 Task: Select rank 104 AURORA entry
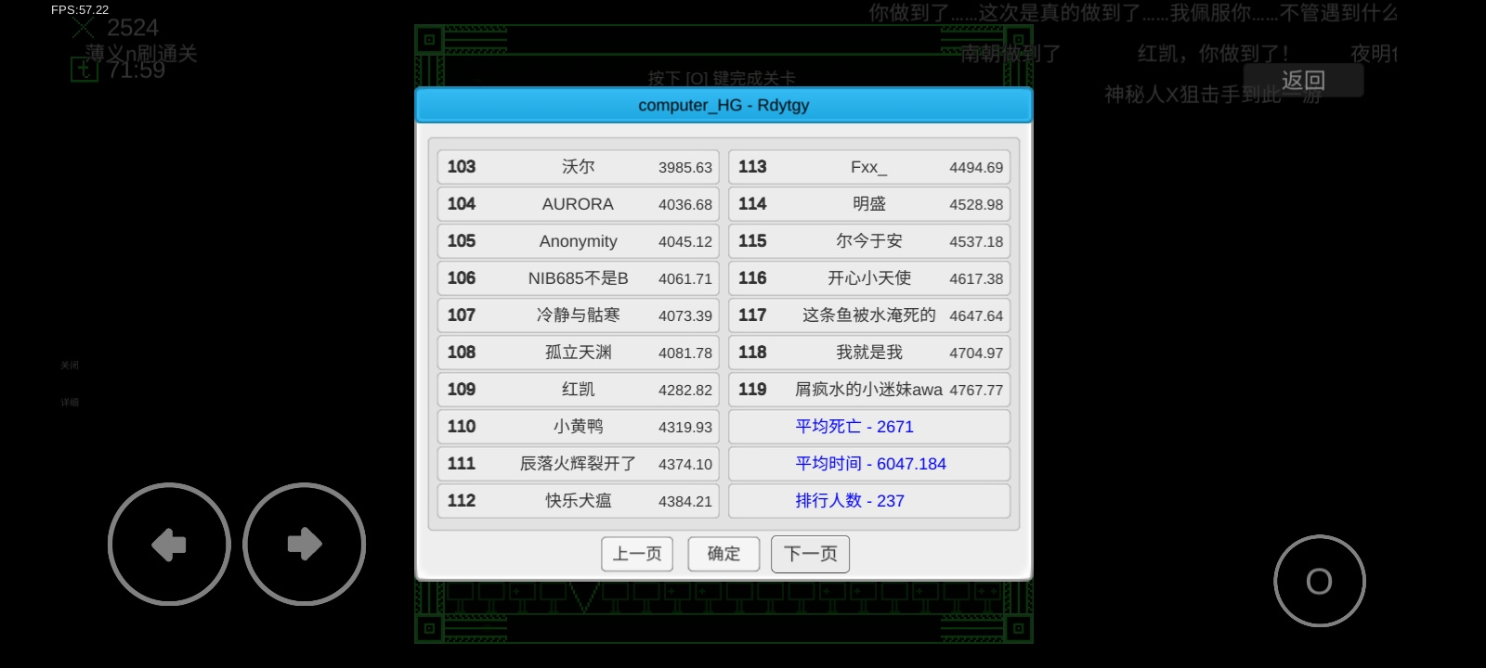click(579, 204)
